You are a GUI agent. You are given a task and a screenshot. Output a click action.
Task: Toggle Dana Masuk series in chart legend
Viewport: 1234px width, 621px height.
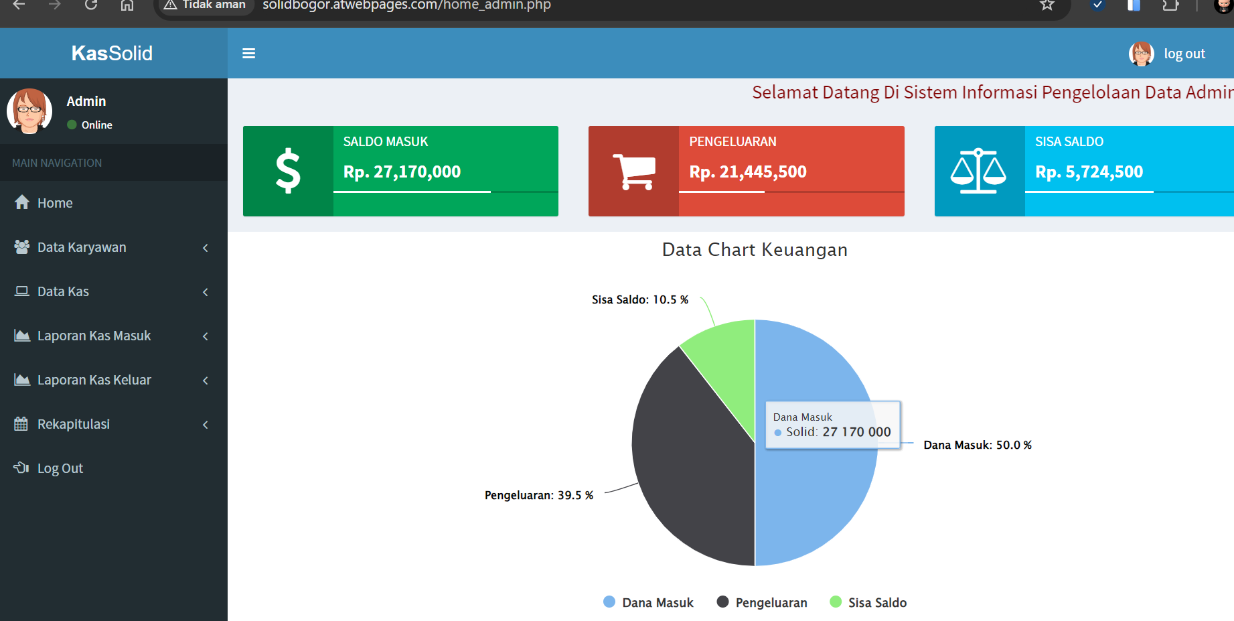(x=648, y=602)
